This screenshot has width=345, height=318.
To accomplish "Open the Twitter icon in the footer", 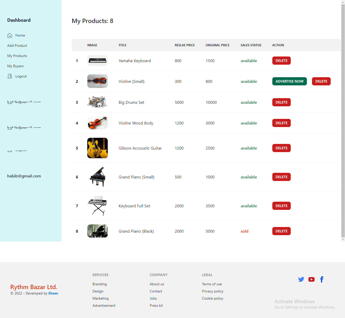I will click(x=301, y=279).
